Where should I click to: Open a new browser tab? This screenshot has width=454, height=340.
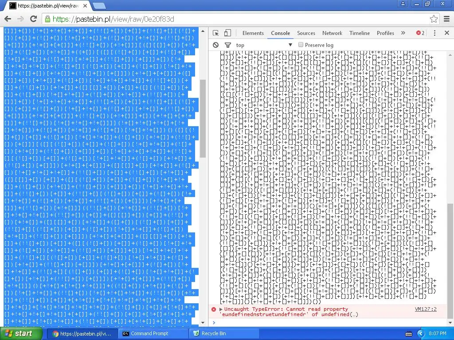pyautogui.click(x=99, y=5)
